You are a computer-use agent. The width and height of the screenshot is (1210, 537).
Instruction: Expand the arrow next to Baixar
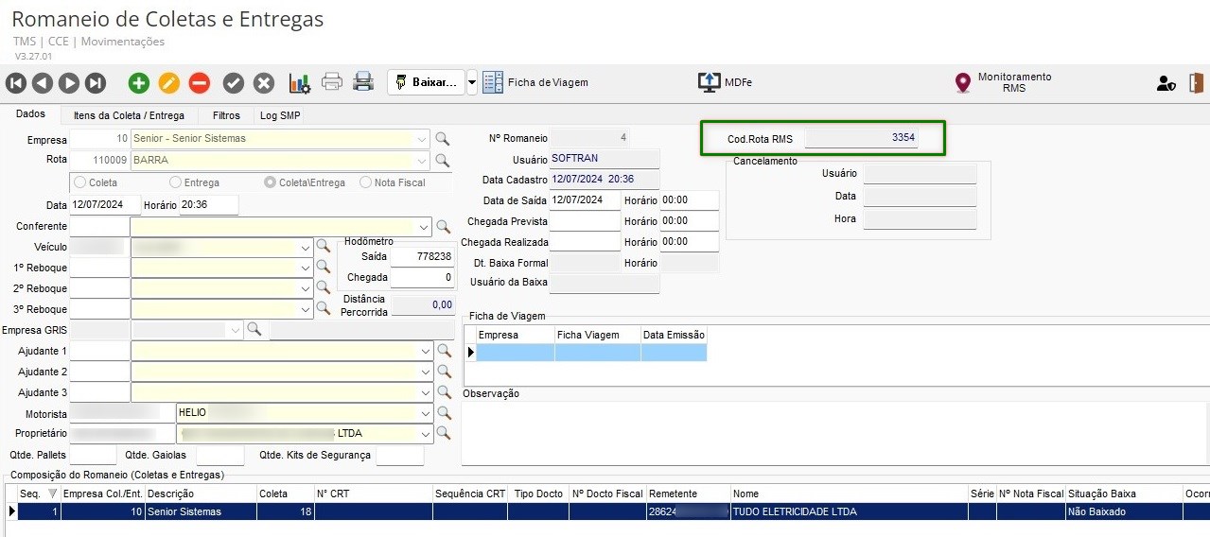pyautogui.click(x=472, y=82)
